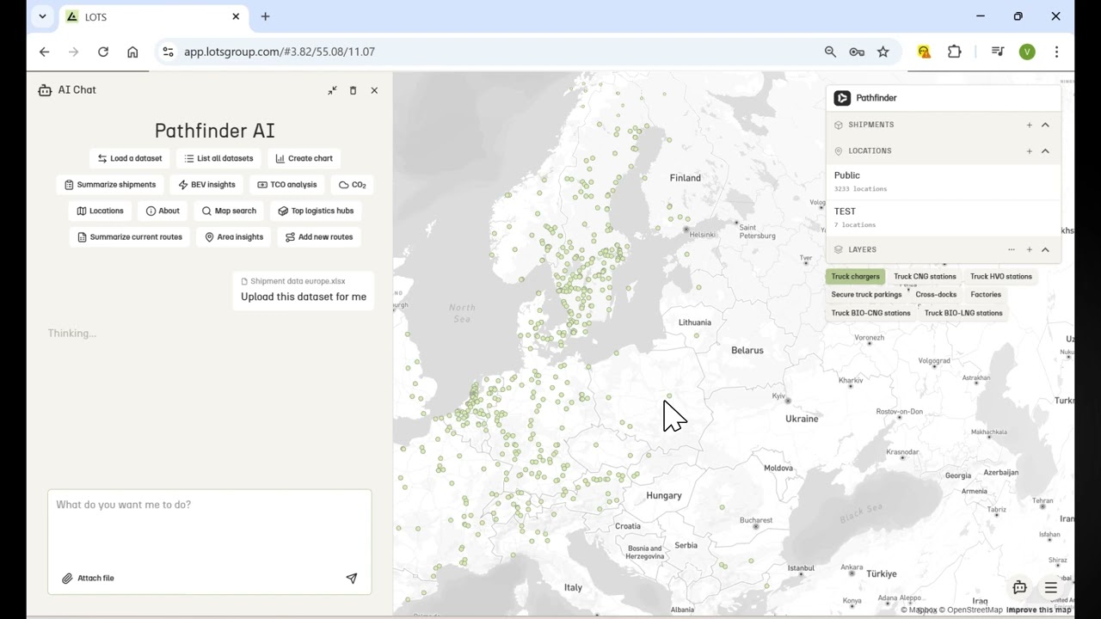
Task: Open BEV insights suggestion
Action: 206,185
